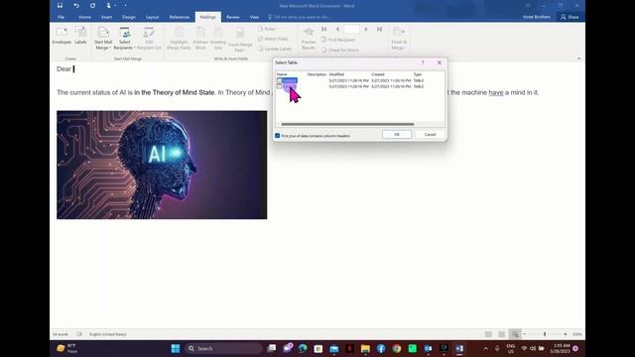Click the Save icon in quick access toolbar
Screen dimensions: 635x357
point(60,6)
